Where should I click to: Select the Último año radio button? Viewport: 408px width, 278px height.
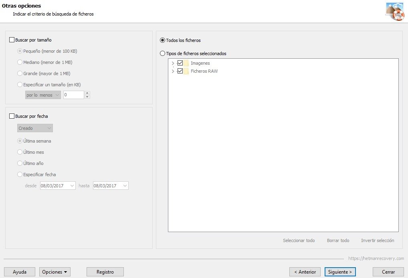click(20, 163)
